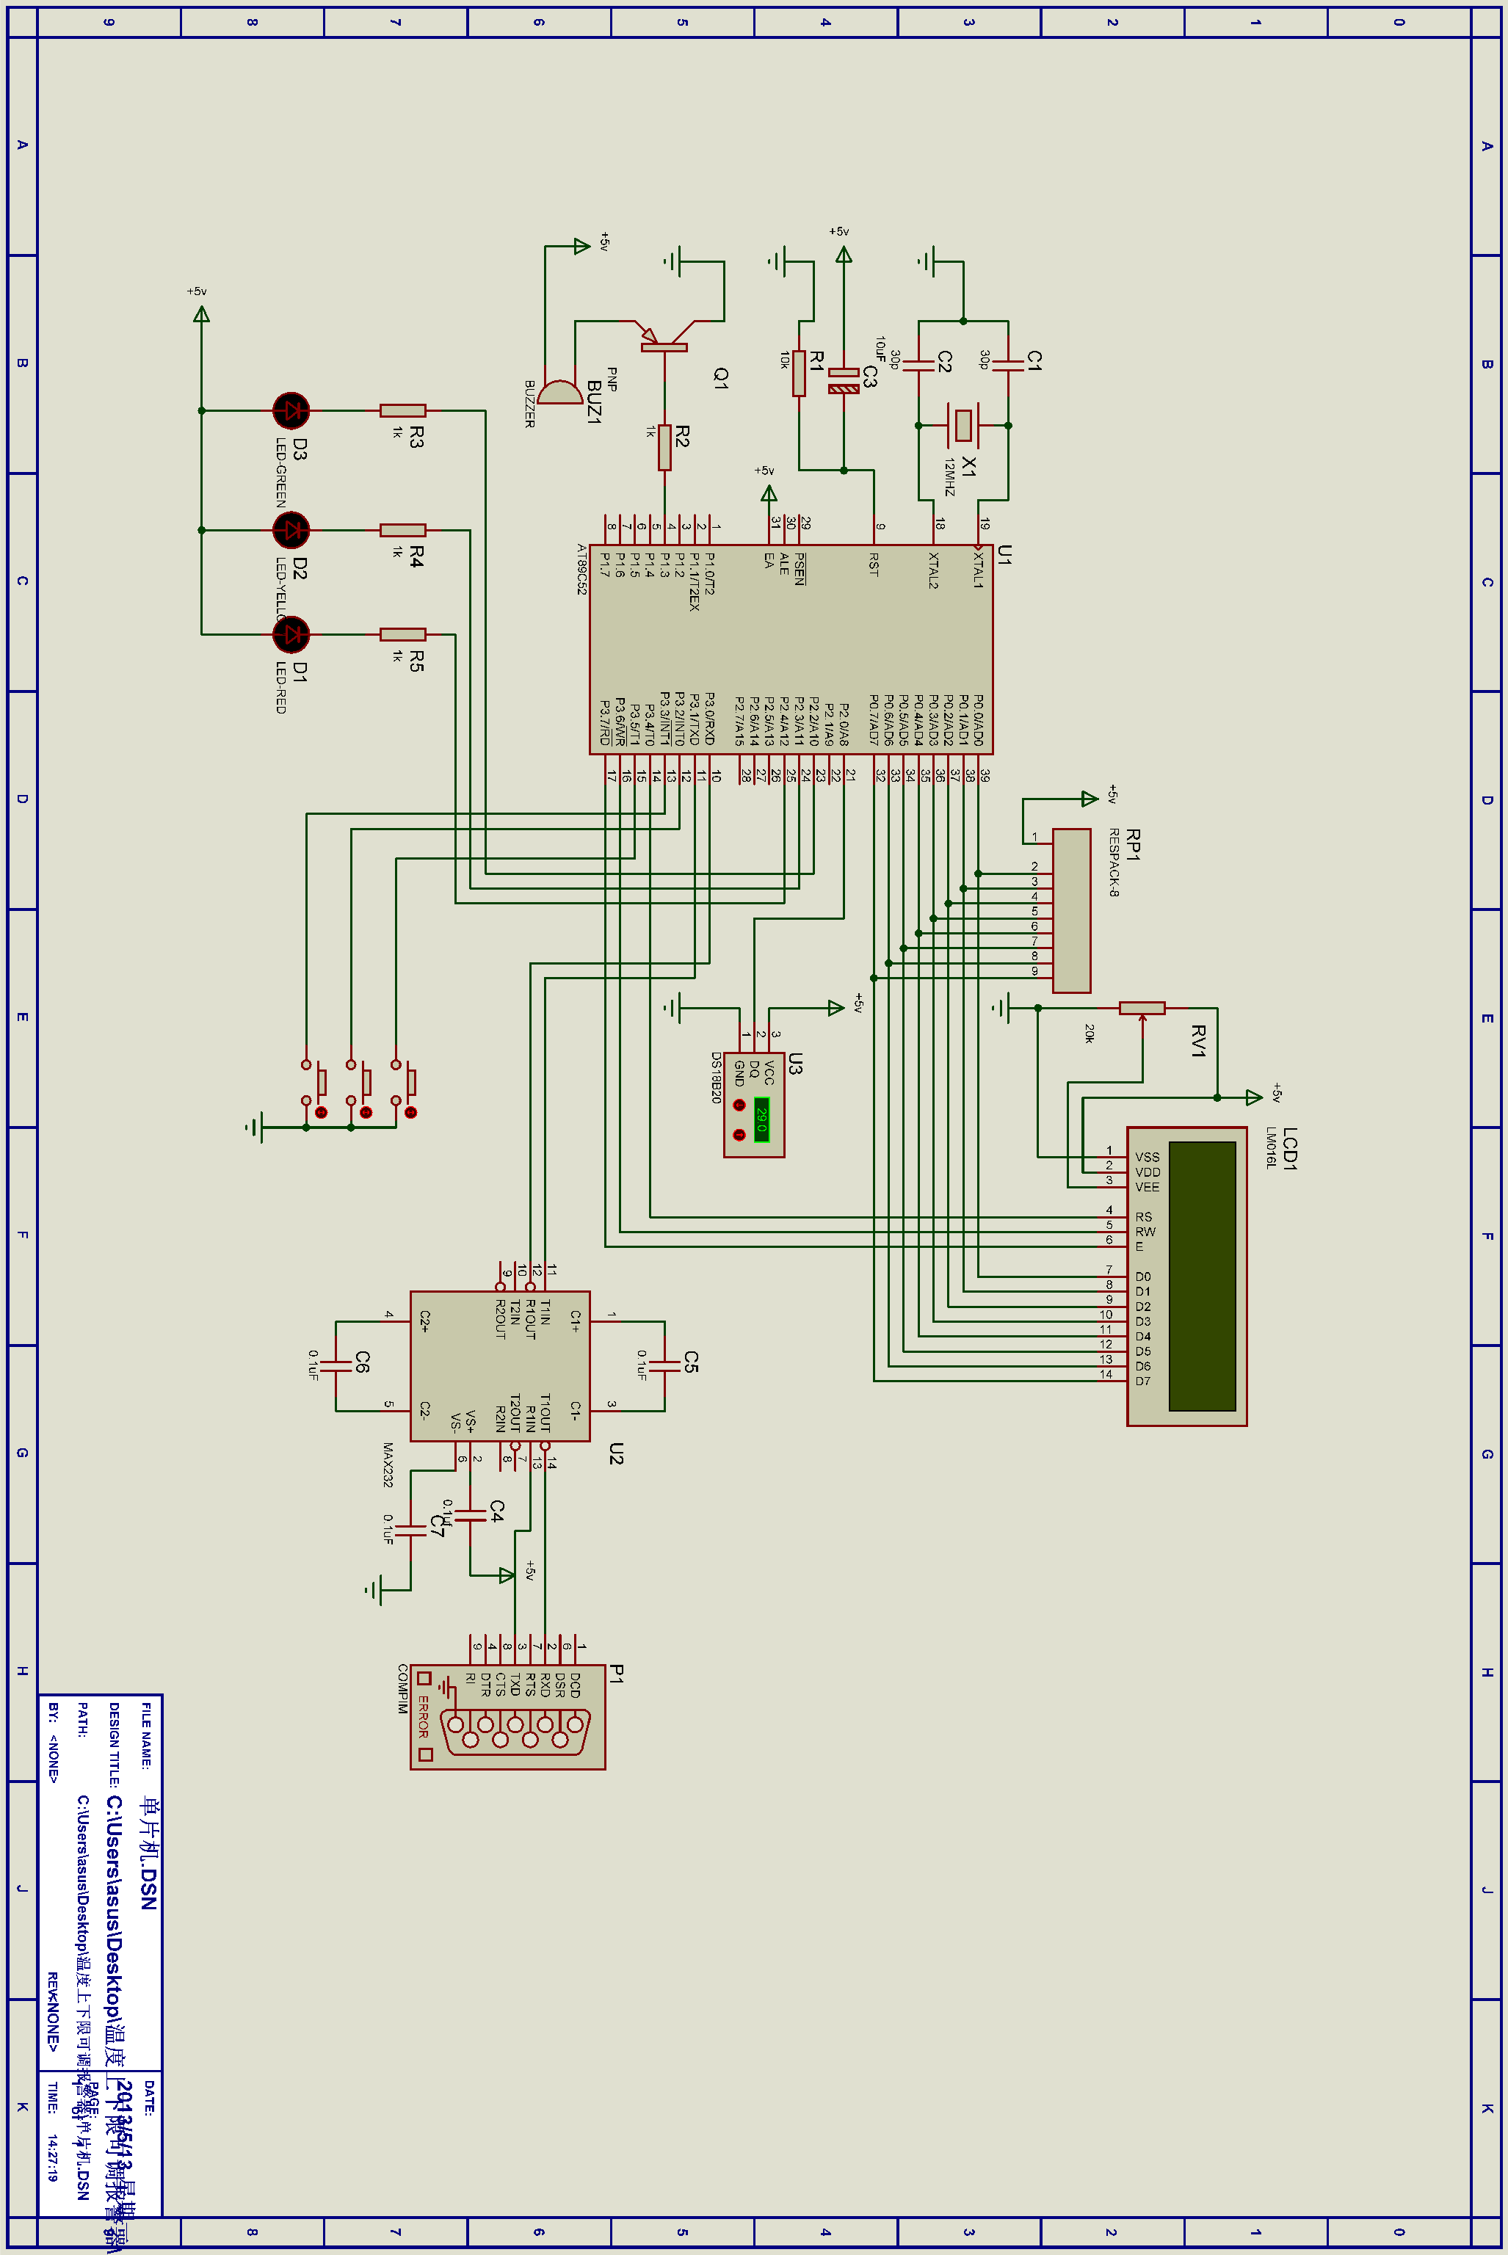Viewport: 1508px width, 2255px height.
Task: Select capacitor C1 symbol
Action: tap(1008, 366)
